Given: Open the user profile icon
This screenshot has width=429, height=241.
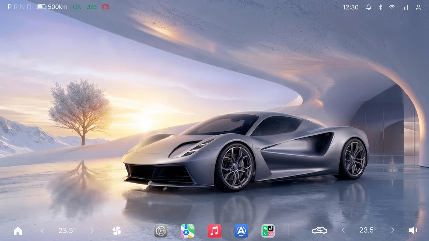Looking at the screenshot, I should 418,7.
